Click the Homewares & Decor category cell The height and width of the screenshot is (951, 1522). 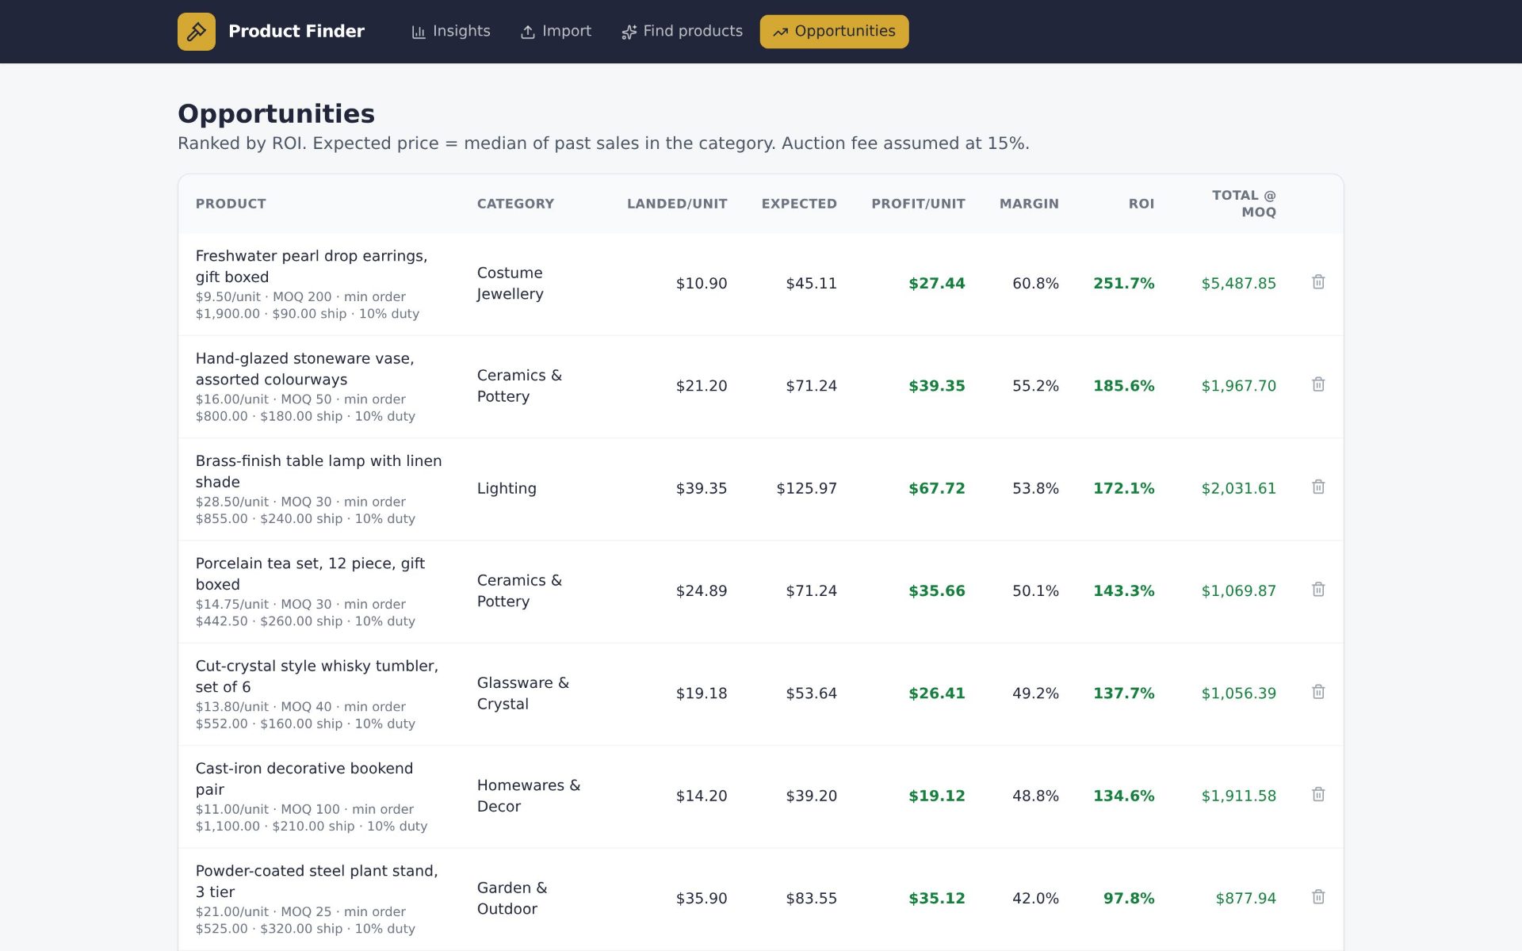point(529,796)
